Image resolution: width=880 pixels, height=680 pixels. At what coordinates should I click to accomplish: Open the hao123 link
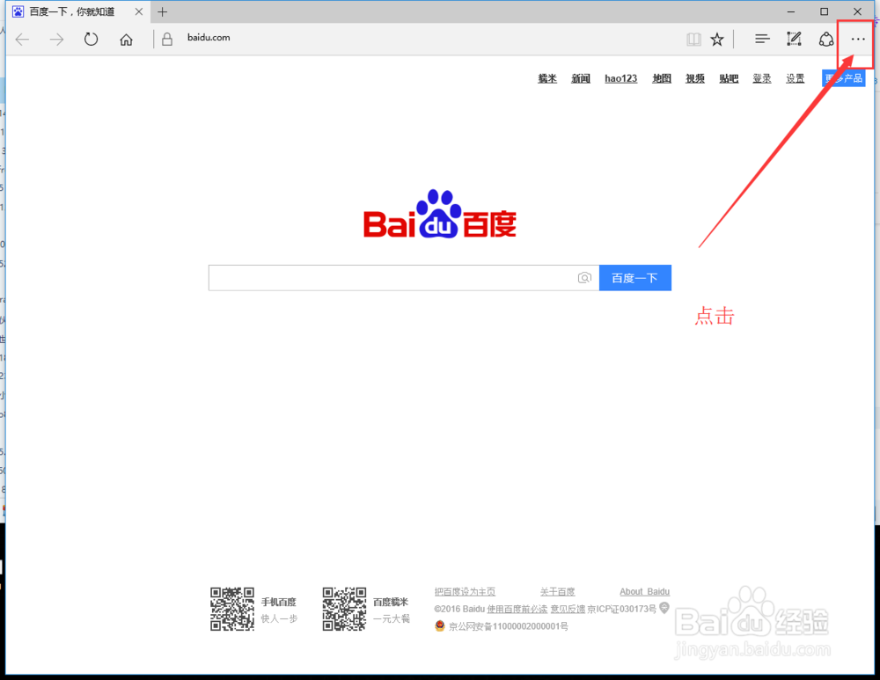click(620, 78)
